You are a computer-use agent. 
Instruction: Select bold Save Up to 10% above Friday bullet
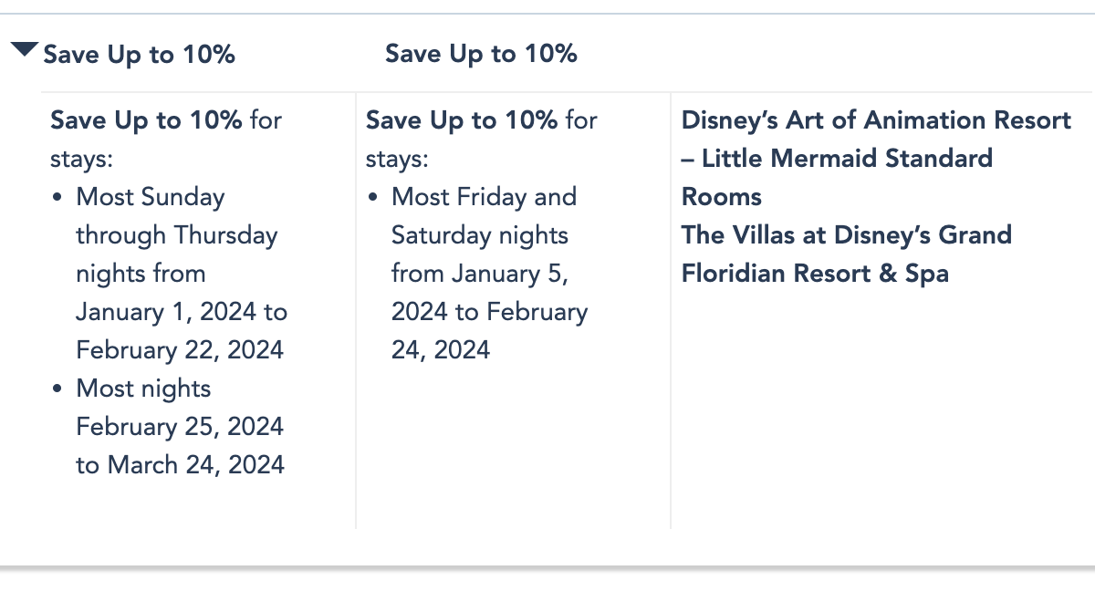click(x=462, y=120)
